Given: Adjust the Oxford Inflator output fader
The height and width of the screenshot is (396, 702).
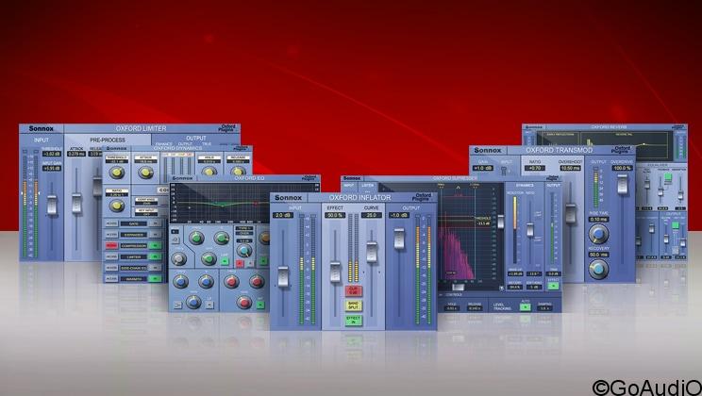Looking at the screenshot, I should (x=399, y=238).
